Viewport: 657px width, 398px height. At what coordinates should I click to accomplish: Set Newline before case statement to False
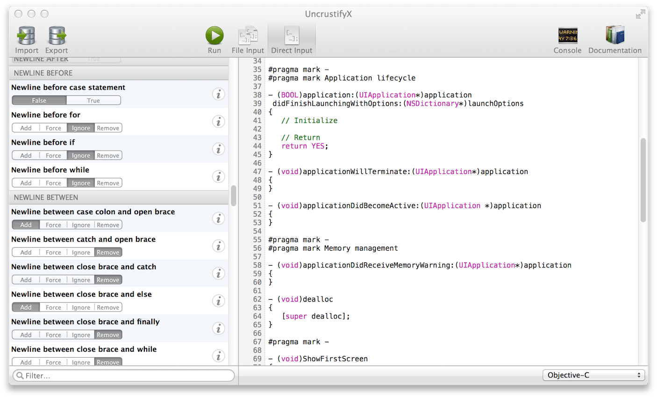pos(39,101)
